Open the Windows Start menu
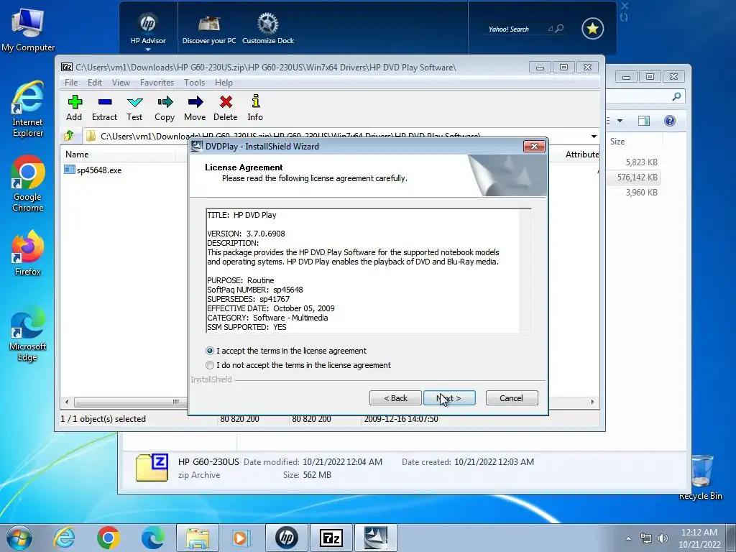Viewport: 736px width, 552px height. click(x=19, y=538)
